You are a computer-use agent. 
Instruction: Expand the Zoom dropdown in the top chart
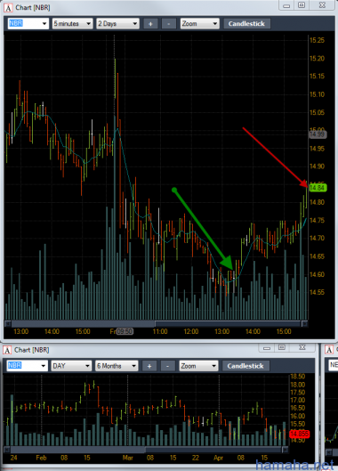pos(199,24)
